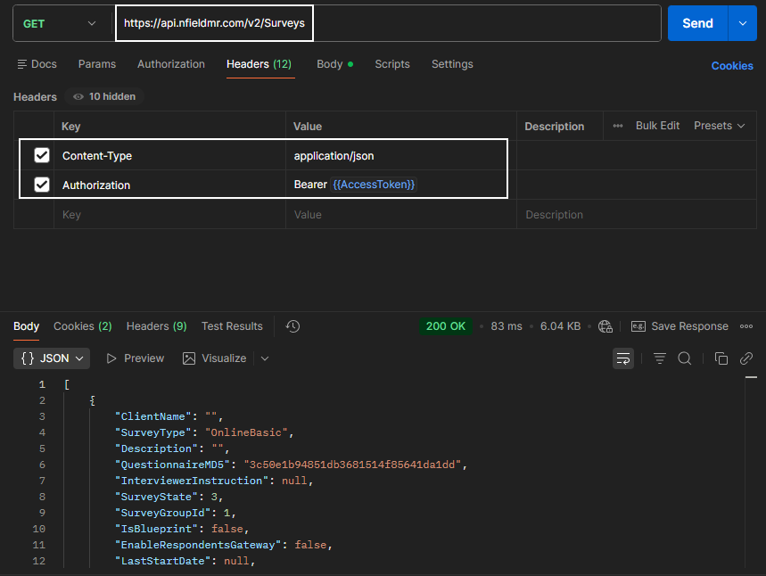
Task: Switch to the request Body tab
Action: tap(334, 64)
